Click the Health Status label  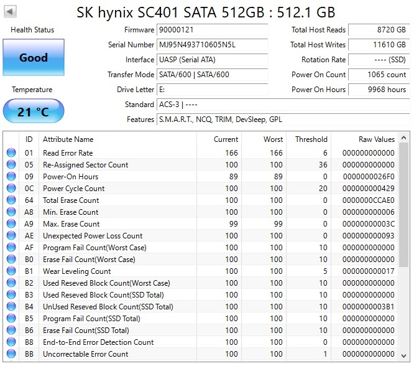point(32,30)
